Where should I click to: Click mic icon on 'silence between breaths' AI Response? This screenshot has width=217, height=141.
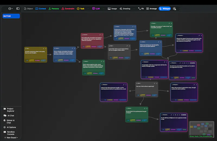(x=126, y=85)
